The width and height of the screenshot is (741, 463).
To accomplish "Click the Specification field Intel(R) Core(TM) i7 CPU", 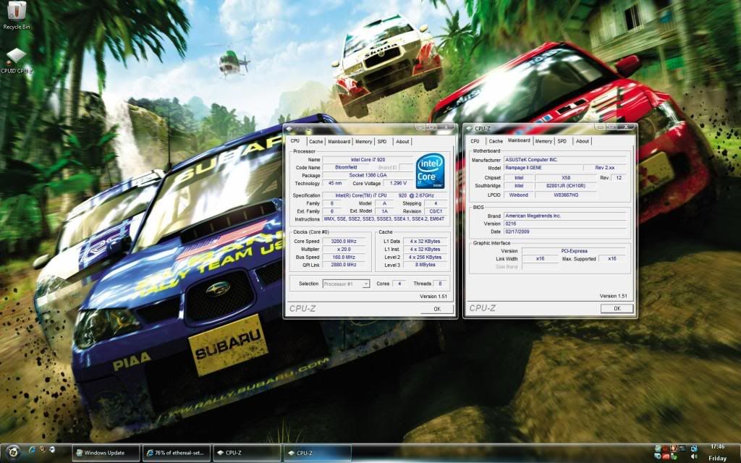I will click(384, 195).
